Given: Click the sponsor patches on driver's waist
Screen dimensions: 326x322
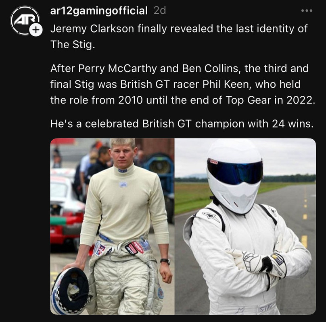Looking at the screenshot, I should click(119, 248).
